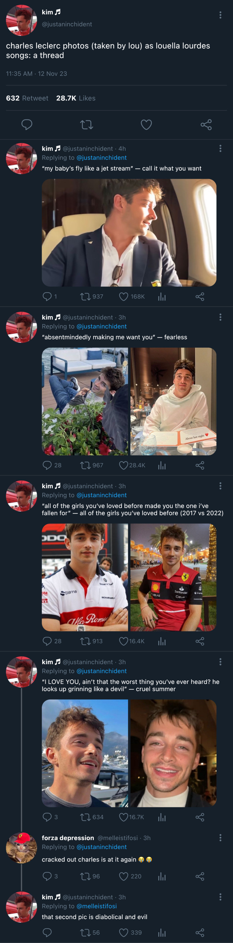233x943 pixels.
Task: Share the "fearless" tweet
Action: [200, 465]
